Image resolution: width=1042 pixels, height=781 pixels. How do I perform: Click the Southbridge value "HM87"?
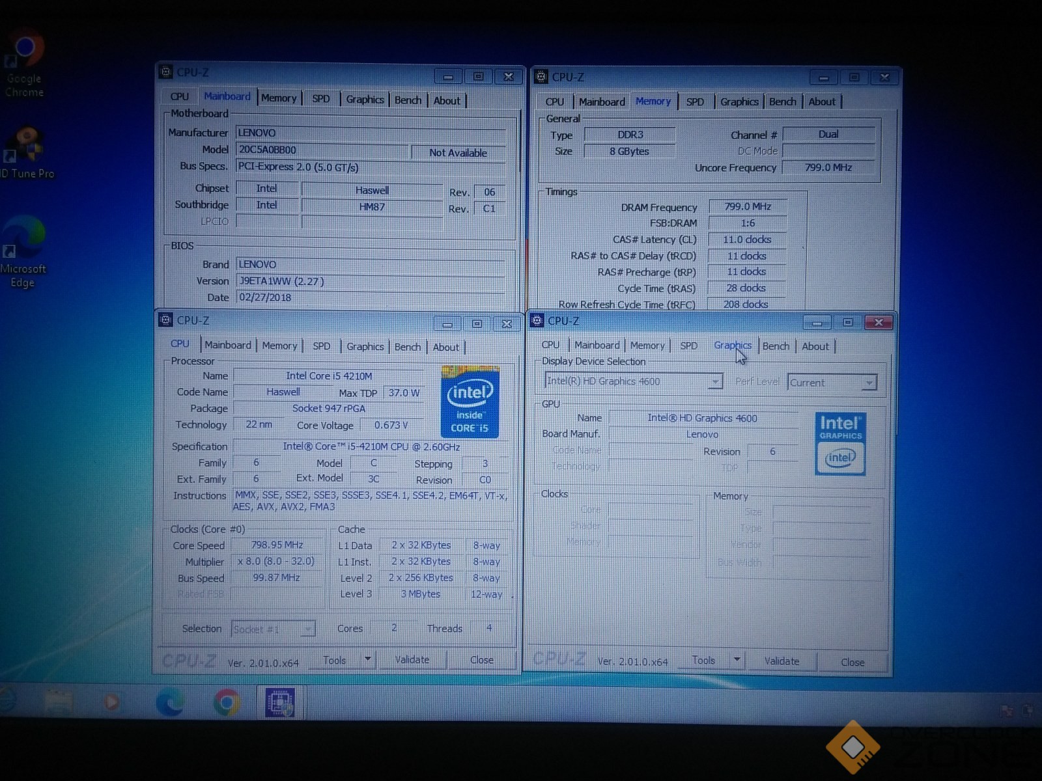coord(372,207)
